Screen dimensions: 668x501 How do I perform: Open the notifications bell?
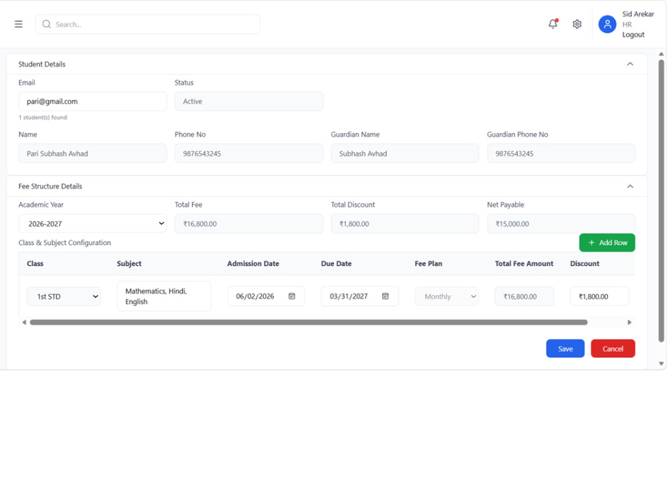pyautogui.click(x=553, y=24)
